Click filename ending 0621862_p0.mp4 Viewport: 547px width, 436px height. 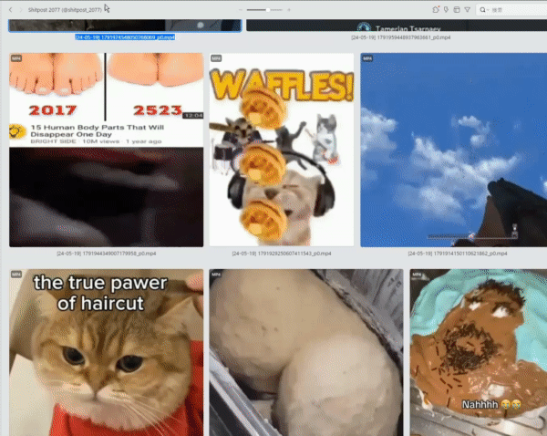458,254
